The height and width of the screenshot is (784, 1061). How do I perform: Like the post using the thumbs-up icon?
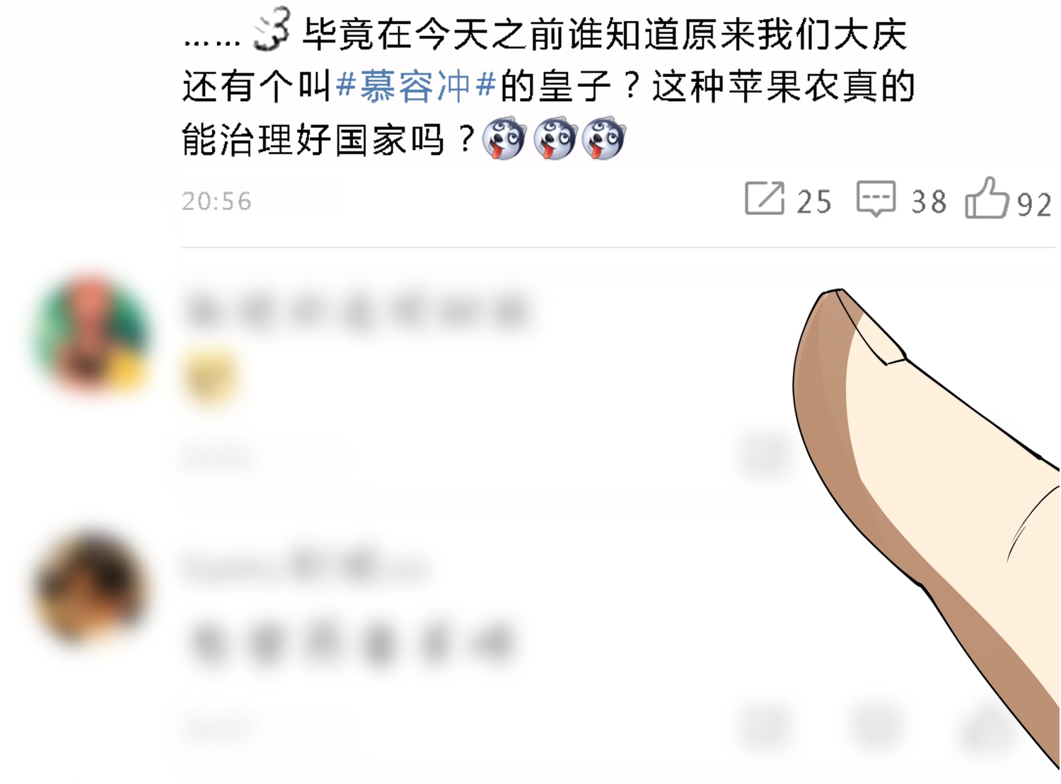coord(986,197)
